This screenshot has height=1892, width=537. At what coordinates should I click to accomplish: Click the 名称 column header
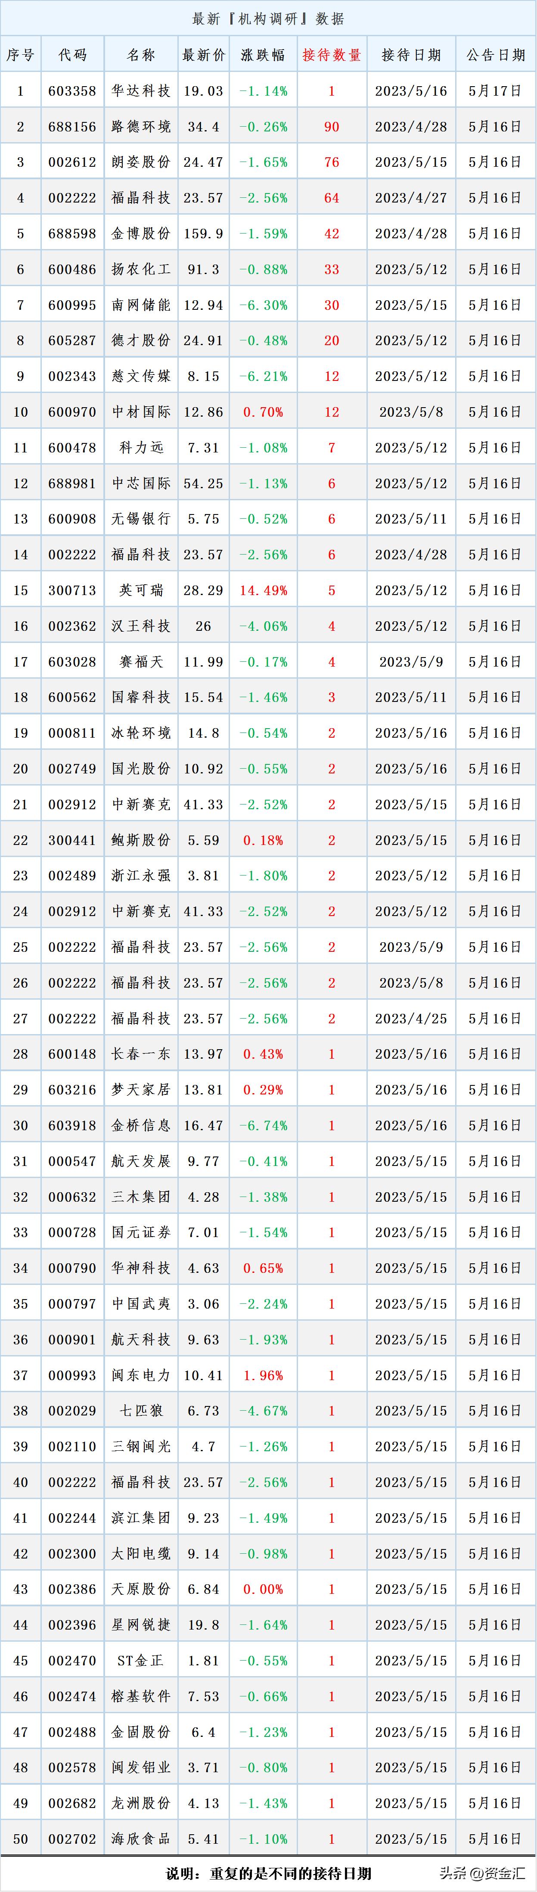pyautogui.click(x=141, y=54)
